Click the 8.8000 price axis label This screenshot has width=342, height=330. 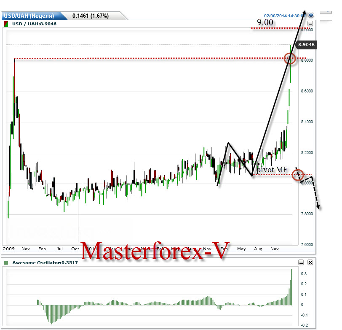(x=307, y=60)
